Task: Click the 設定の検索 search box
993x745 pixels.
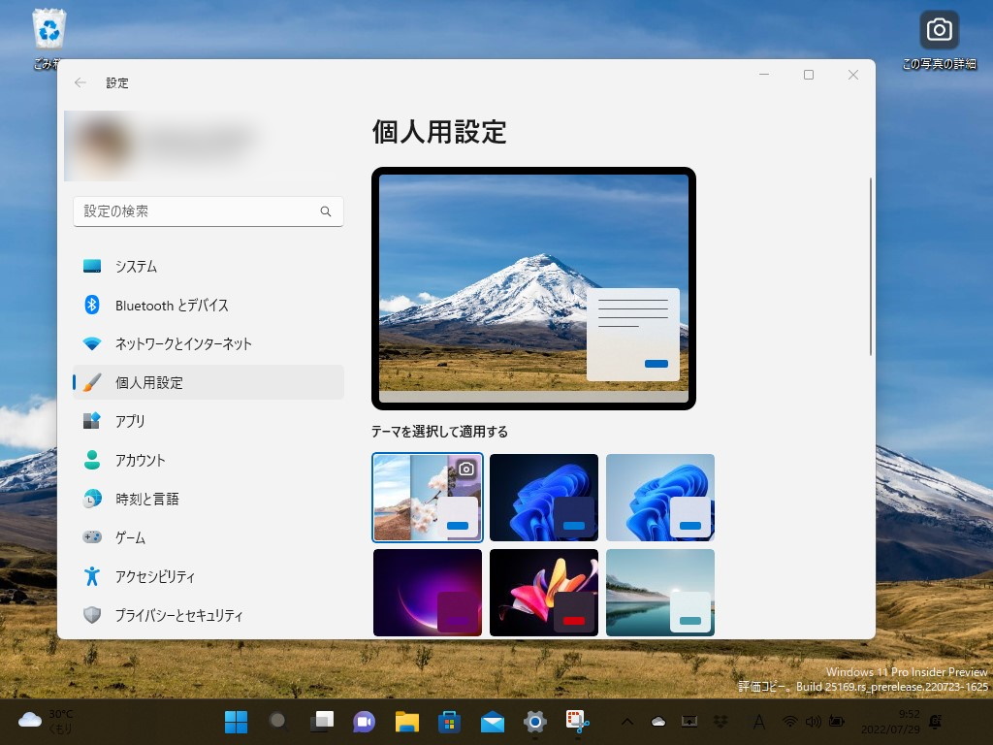Action: coord(208,211)
